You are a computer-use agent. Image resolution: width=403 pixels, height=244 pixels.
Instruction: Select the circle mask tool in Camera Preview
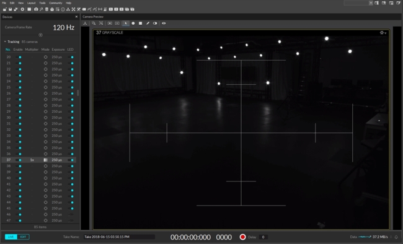tap(133, 23)
